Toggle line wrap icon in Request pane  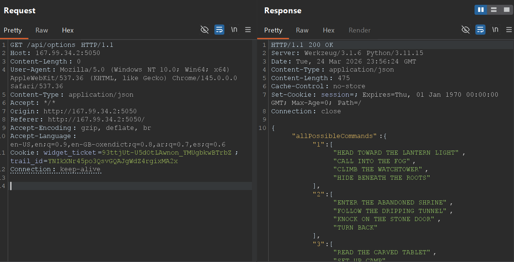[220, 30]
